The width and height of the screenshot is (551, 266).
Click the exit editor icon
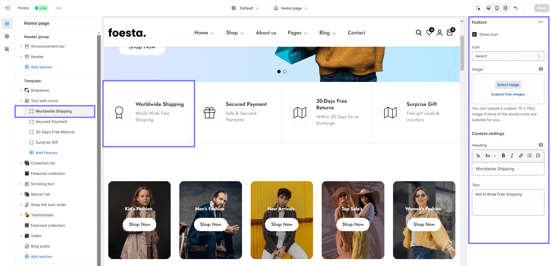tap(8, 8)
